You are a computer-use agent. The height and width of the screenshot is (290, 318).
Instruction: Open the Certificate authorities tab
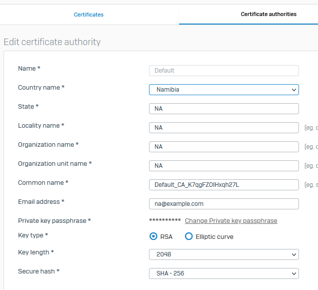tap(268, 14)
